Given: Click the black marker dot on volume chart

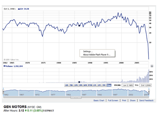Looking at the screenshot, I should coord(79,82).
